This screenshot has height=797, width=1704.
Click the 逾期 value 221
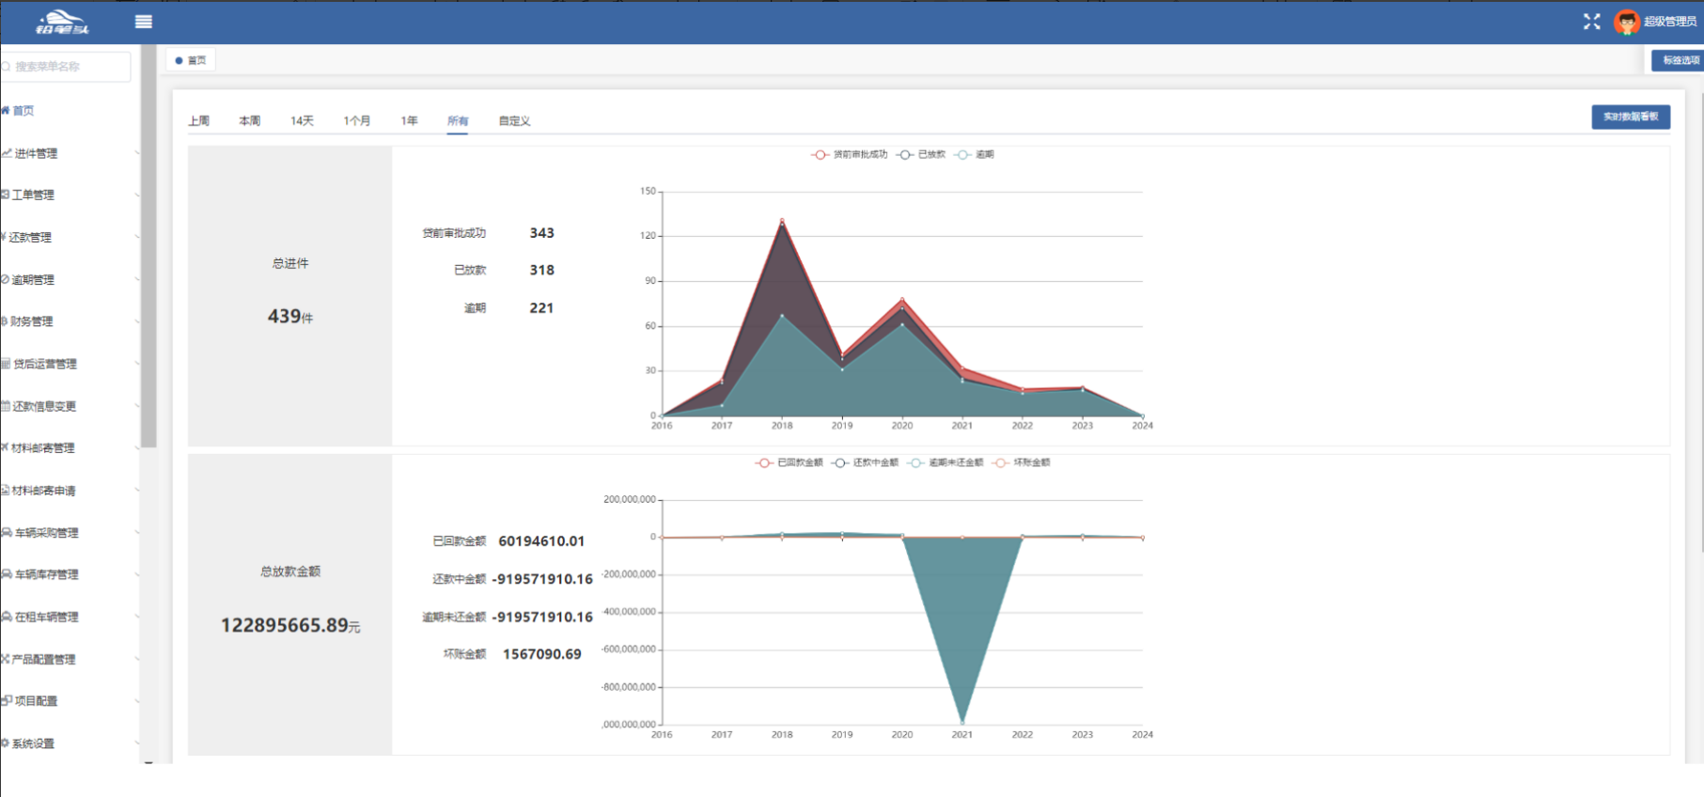coord(541,308)
